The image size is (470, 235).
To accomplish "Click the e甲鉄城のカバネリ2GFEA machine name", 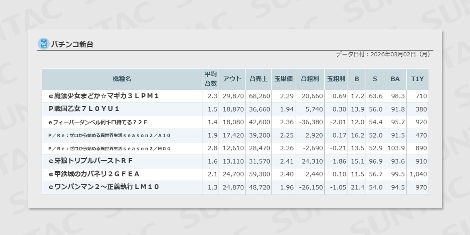I will [x=94, y=174].
